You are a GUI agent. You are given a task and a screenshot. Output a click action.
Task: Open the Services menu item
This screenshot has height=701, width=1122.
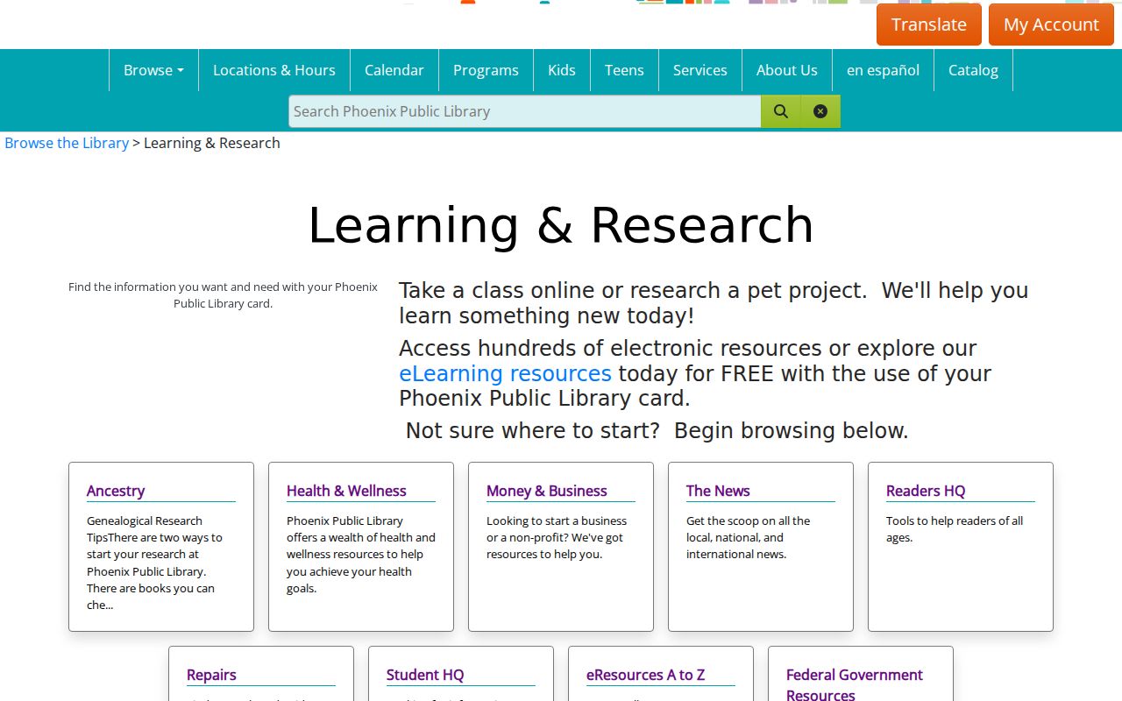pyautogui.click(x=700, y=70)
